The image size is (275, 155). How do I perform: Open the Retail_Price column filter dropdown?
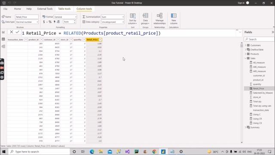101,40
